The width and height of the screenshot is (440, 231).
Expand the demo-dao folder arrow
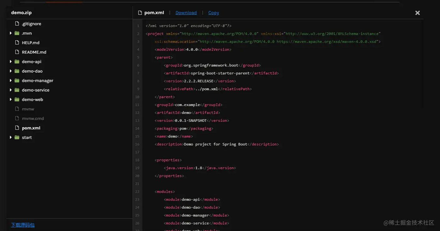coord(11,71)
